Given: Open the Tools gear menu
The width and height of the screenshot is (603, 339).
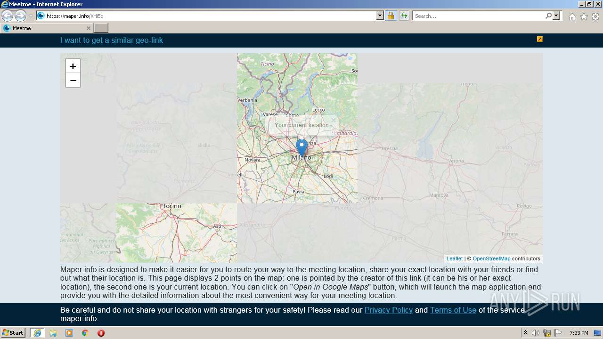Looking at the screenshot, I should pyautogui.click(x=595, y=16).
